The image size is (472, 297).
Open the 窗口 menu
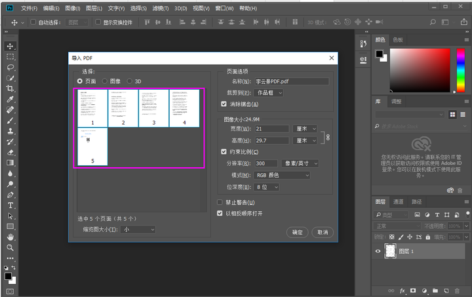click(224, 9)
